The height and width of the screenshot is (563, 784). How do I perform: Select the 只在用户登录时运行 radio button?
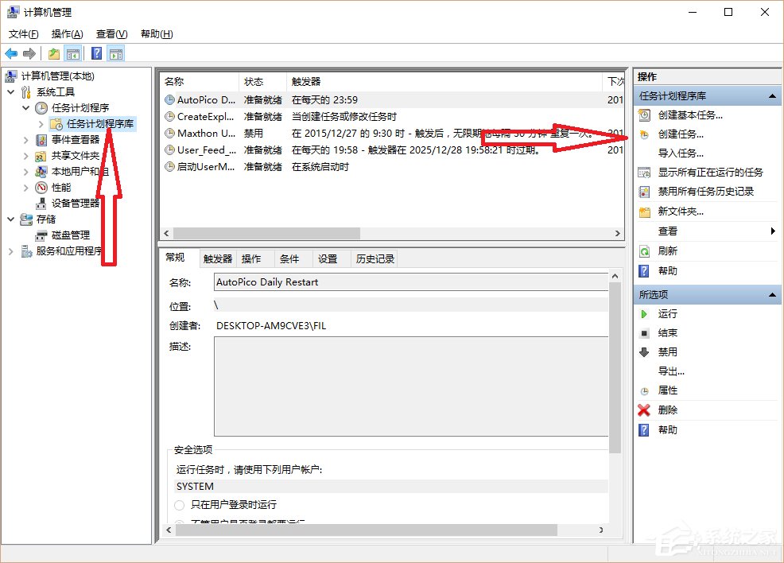pyautogui.click(x=179, y=504)
